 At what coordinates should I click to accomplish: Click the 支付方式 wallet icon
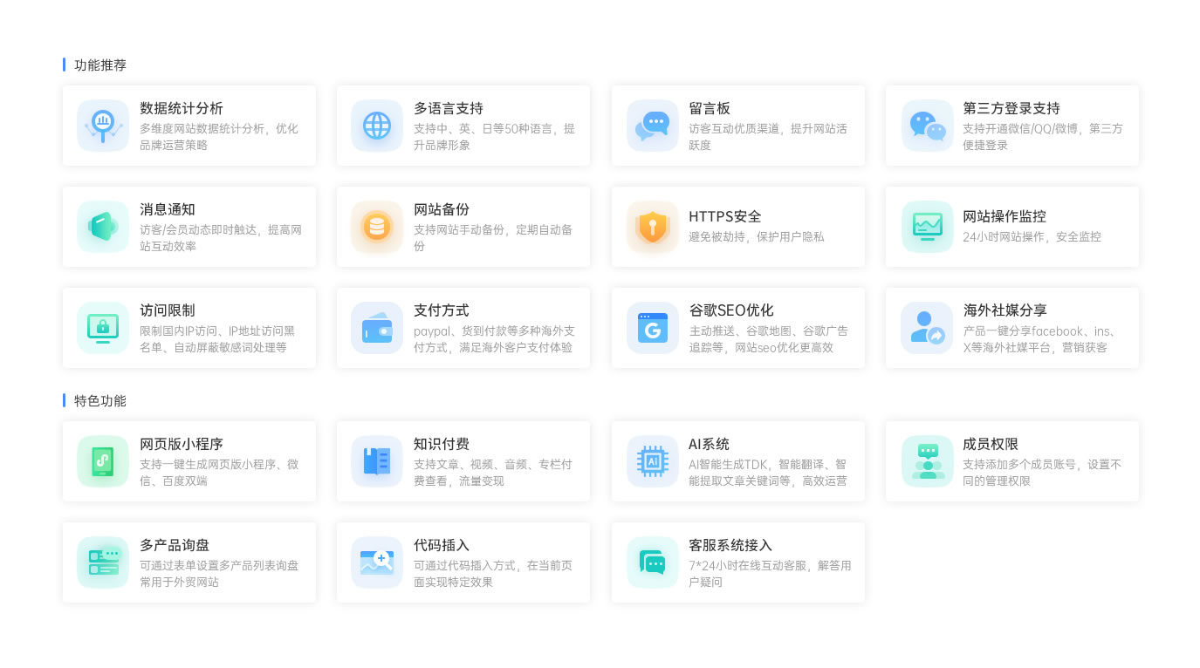click(x=376, y=328)
